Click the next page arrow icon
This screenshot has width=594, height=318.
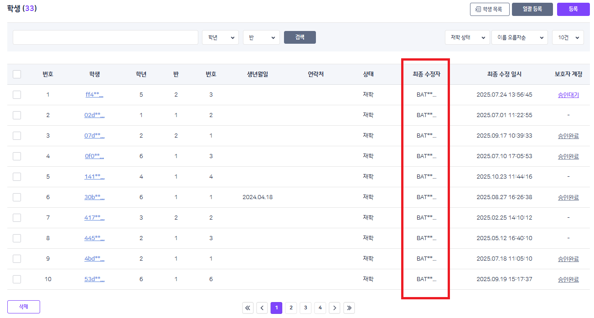point(335,308)
